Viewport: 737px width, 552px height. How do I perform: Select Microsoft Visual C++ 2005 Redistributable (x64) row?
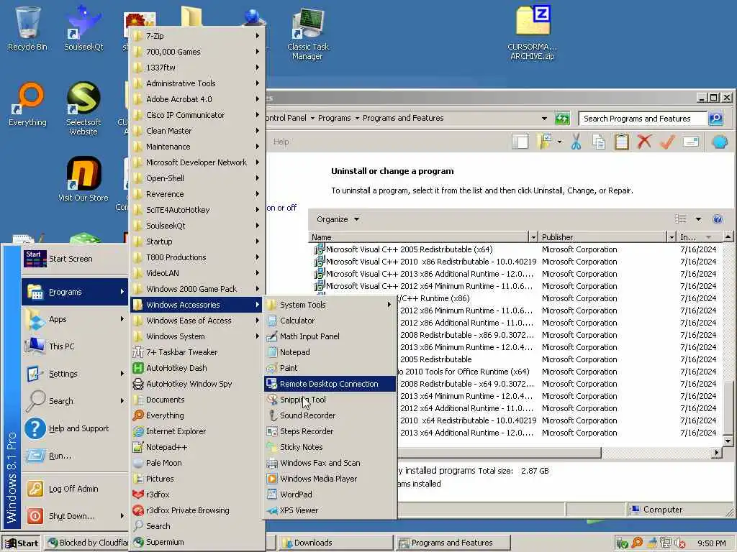coord(515,249)
